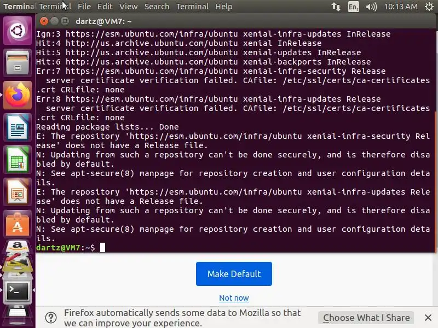Close the terminal window
438x328 pixels.
coord(44,21)
